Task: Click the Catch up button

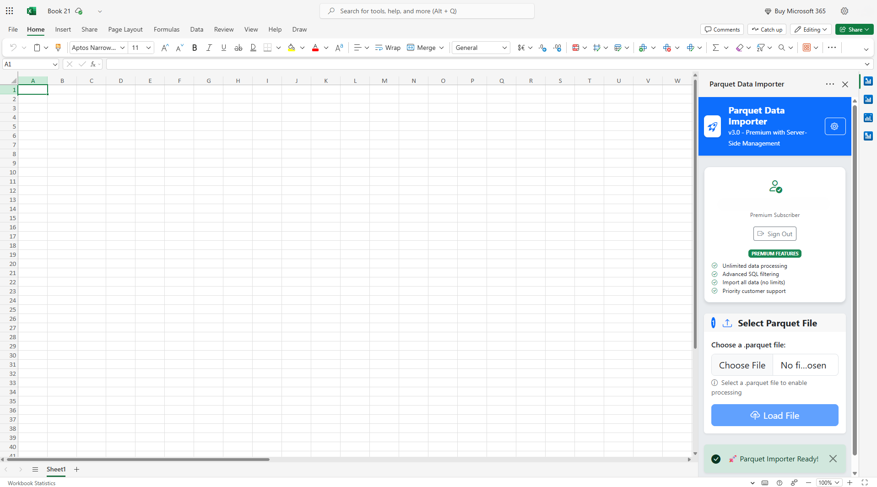Action: click(x=767, y=29)
